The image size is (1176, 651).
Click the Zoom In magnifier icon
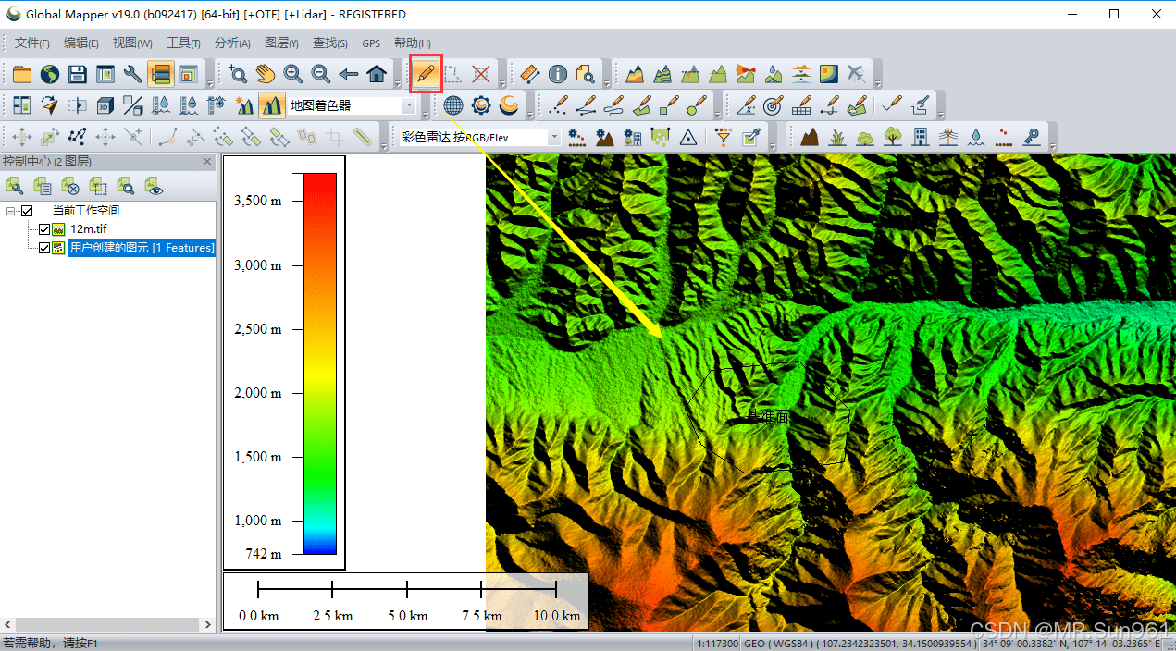(293, 74)
